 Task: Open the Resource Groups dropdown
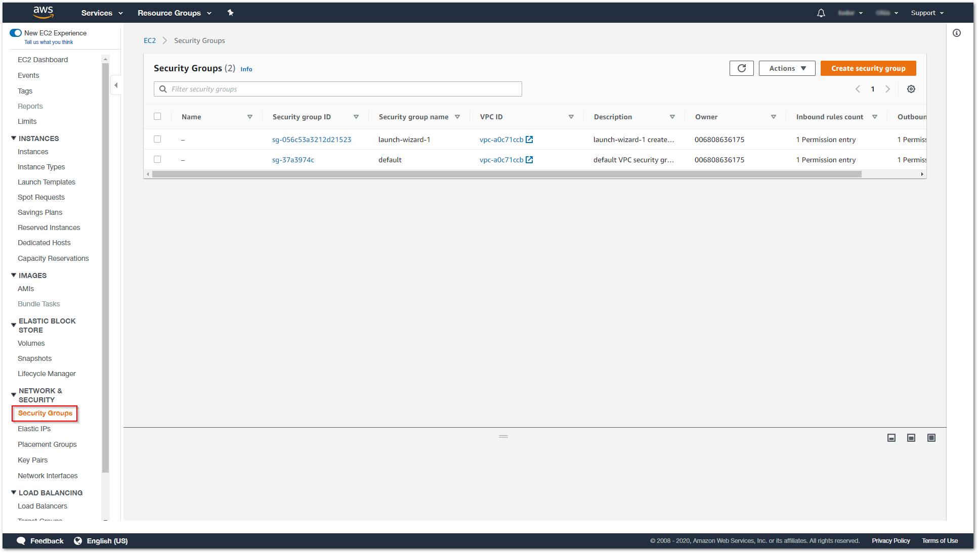[175, 13]
